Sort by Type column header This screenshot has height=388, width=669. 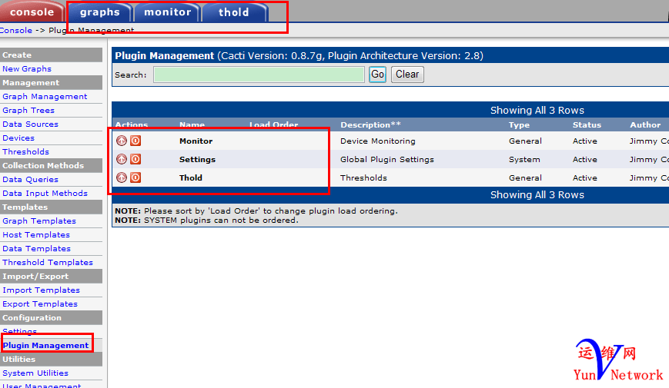pos(519,124)
